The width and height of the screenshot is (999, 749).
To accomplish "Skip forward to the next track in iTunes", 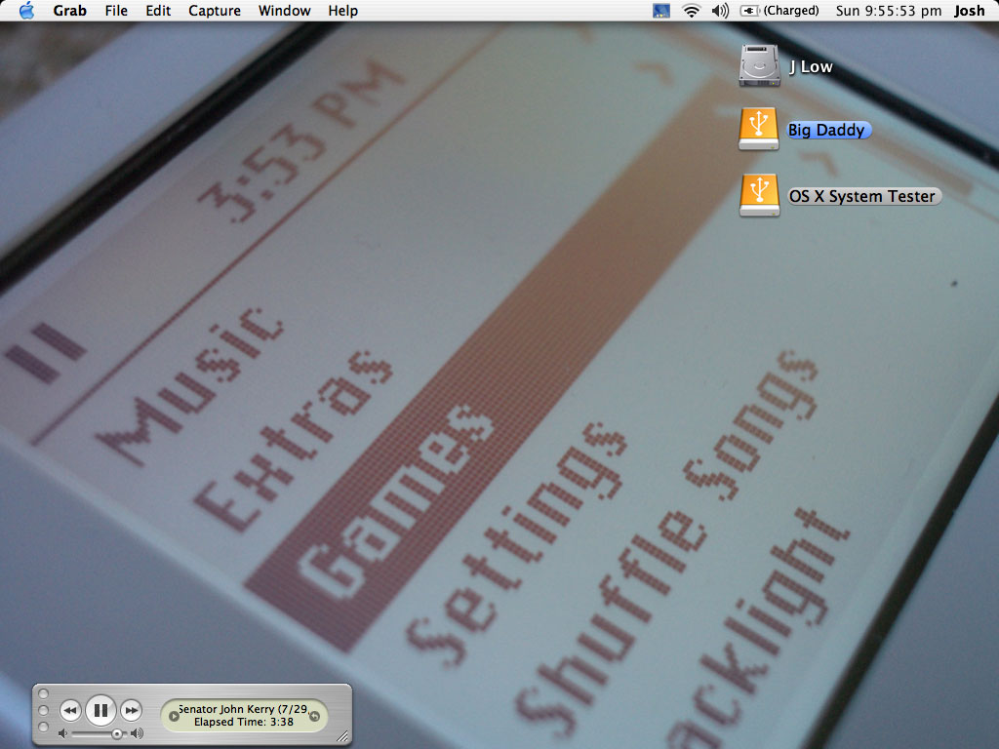I will coord(132,710).
